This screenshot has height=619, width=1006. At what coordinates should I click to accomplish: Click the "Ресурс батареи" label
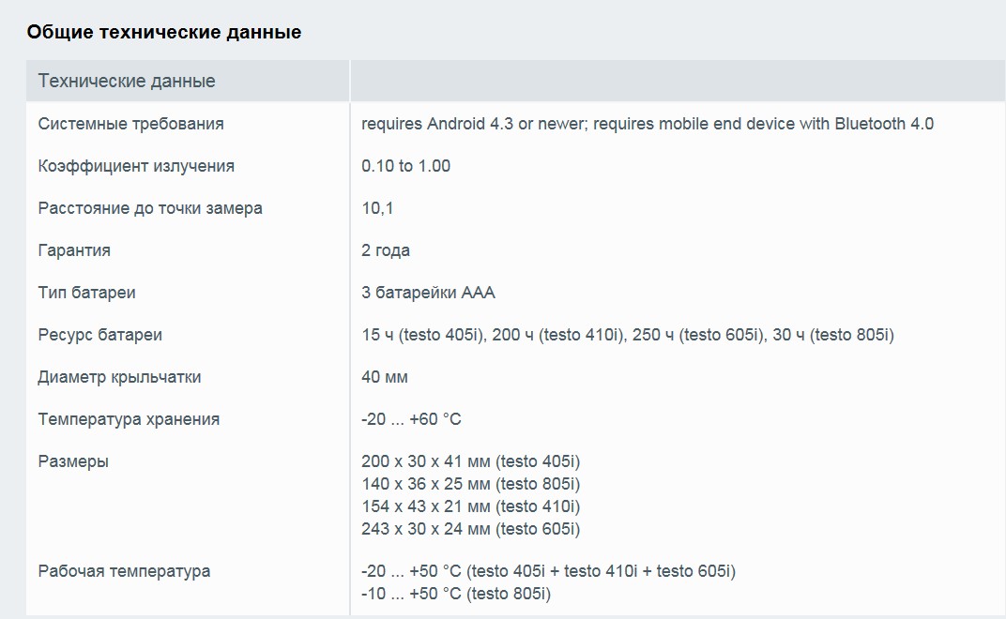coord(100,335)
